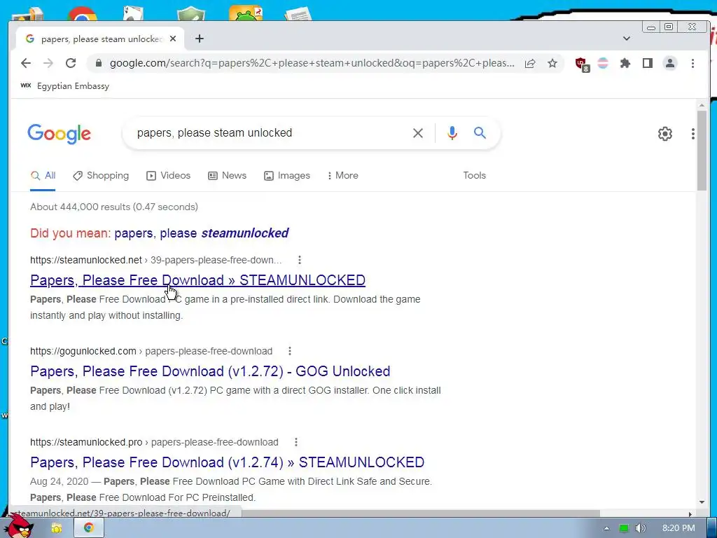This screenshot has width=717, height=538.
Task: Click the forward navigation arrow
Action: (x=48, y=63)
